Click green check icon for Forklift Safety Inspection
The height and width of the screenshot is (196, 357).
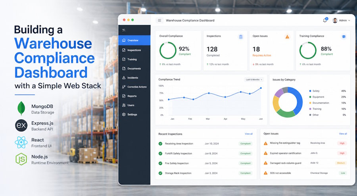point(160,154)
